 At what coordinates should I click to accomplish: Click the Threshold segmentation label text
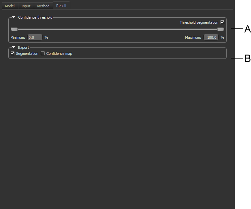[199, 22]
